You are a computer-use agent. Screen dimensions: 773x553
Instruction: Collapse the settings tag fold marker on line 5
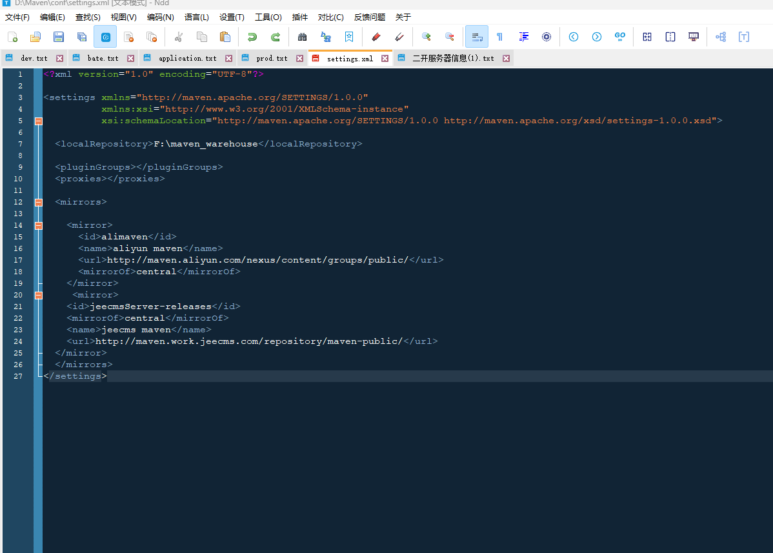(38, 121)
